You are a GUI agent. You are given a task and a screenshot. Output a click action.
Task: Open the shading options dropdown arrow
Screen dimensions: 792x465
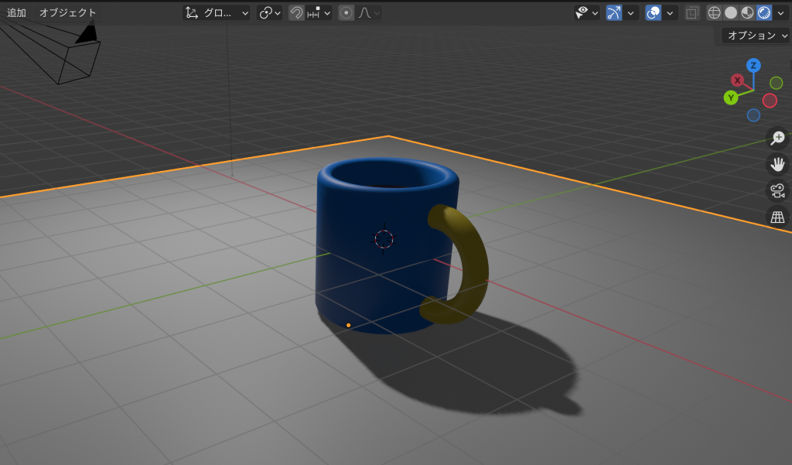pos(780,12)
